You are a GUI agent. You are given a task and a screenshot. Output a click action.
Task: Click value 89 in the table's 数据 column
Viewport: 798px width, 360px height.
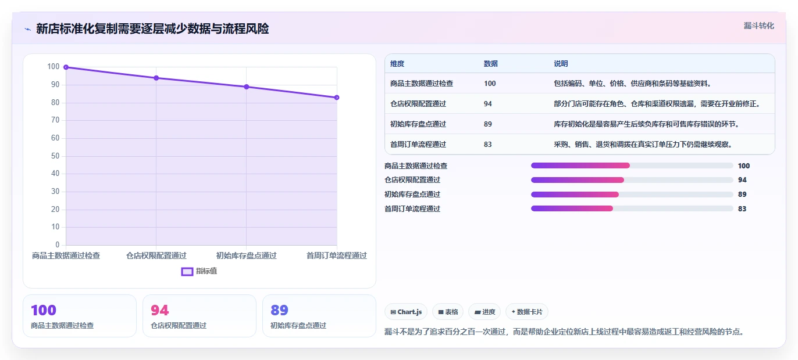click(488, 124)
